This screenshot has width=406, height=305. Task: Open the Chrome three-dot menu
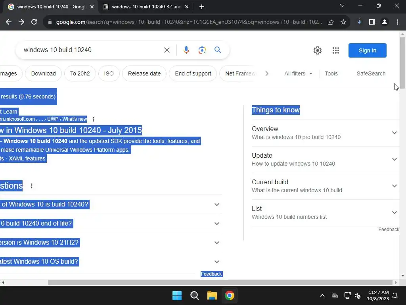point(397,22)
